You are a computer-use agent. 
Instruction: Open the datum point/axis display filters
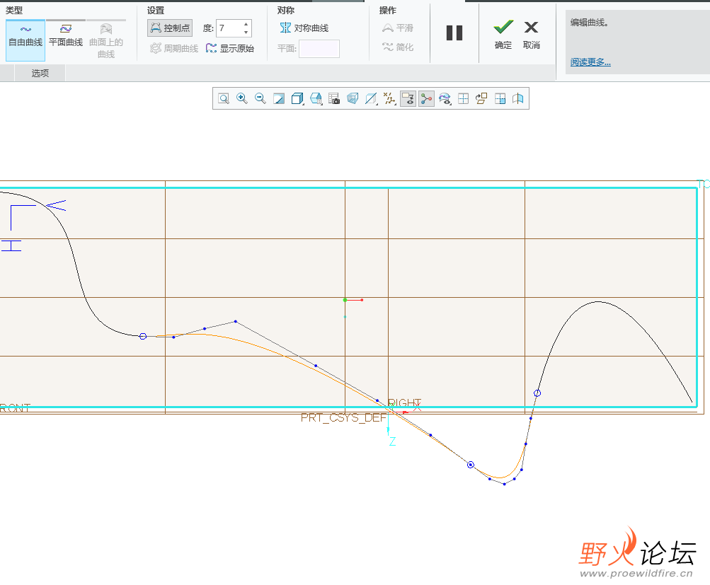389,98
